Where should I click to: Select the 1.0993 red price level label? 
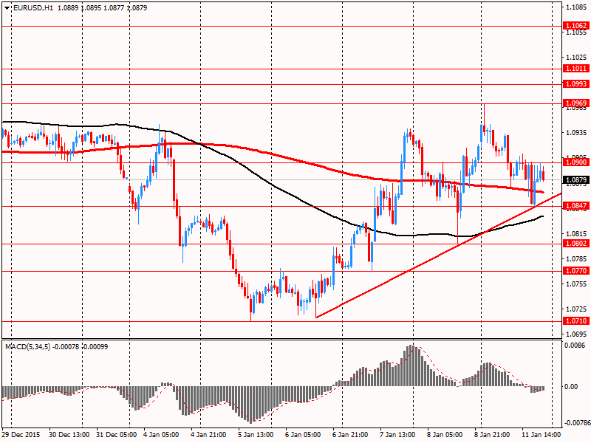576,83
